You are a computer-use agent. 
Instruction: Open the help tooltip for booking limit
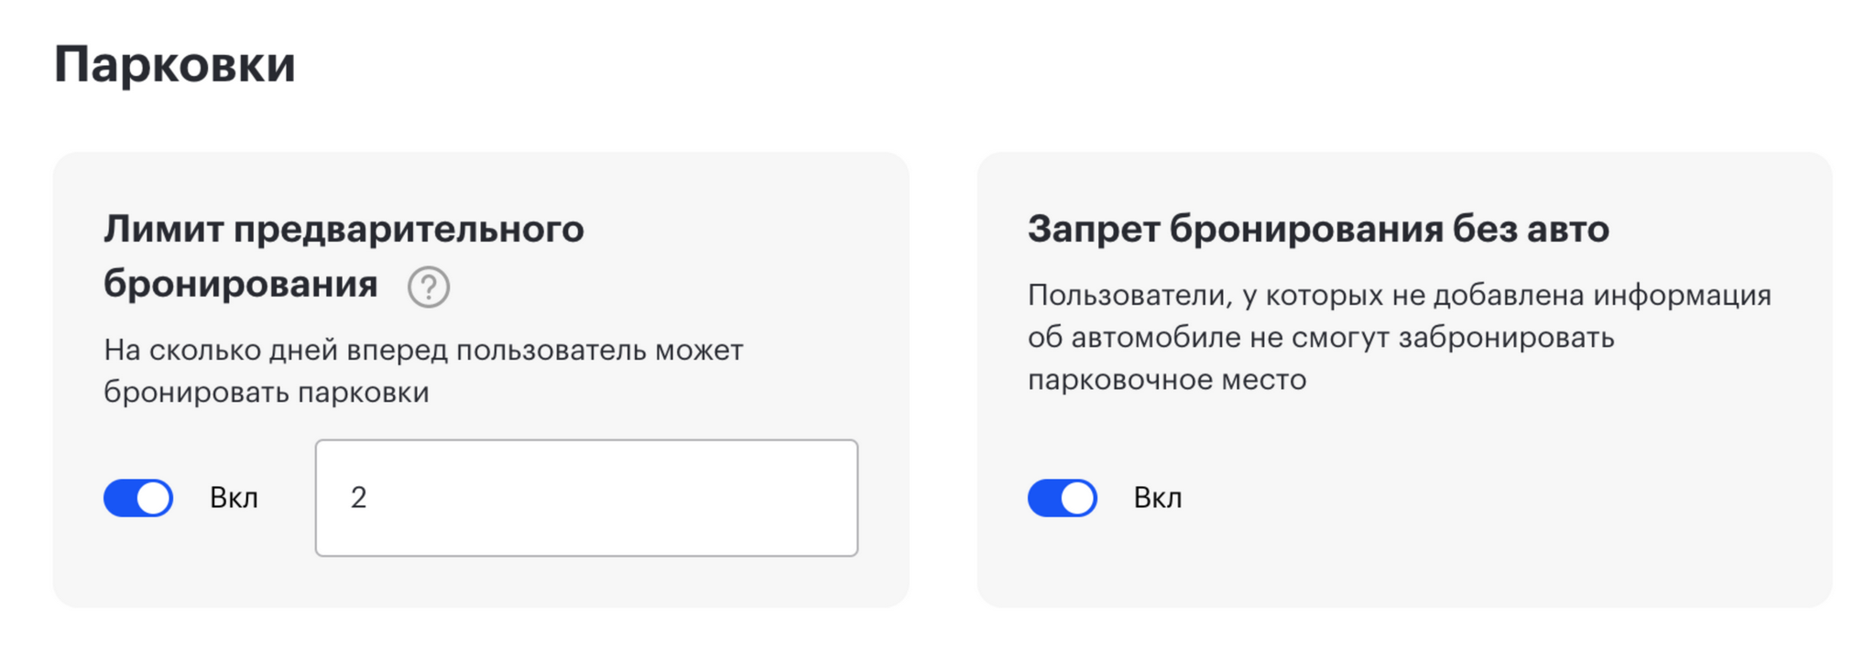[x=428, y=287]
